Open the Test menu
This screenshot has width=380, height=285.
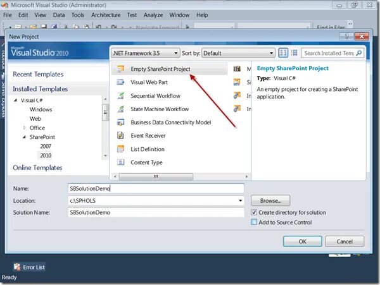[132, 15]
